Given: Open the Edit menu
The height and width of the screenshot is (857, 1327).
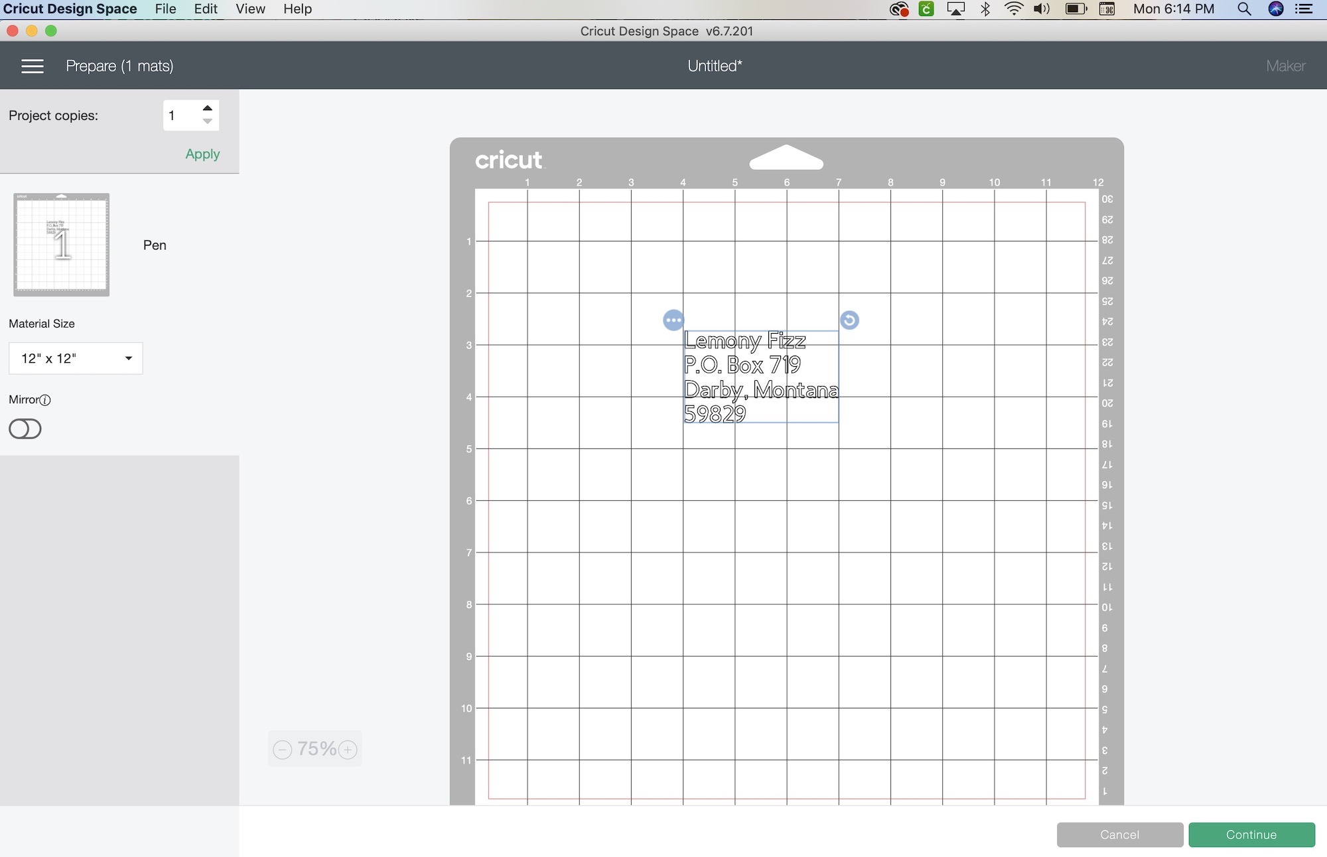Looking at the screenshot, I should (206, 9).
